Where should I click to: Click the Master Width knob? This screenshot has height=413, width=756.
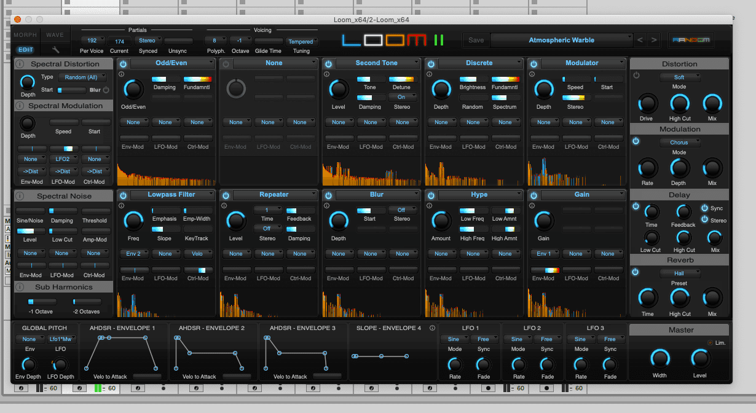pos(660,358)
